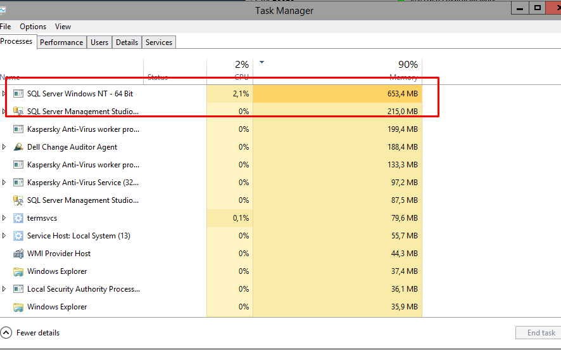Click the Kaspersky worker 133,3 MB row icon

tap(18, 165)
